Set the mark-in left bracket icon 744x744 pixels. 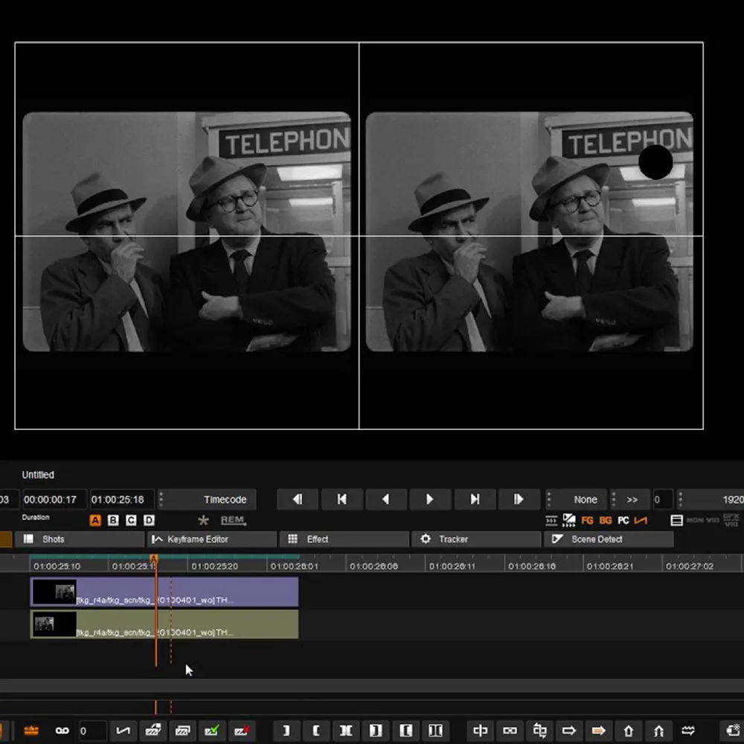coord(316,731)
